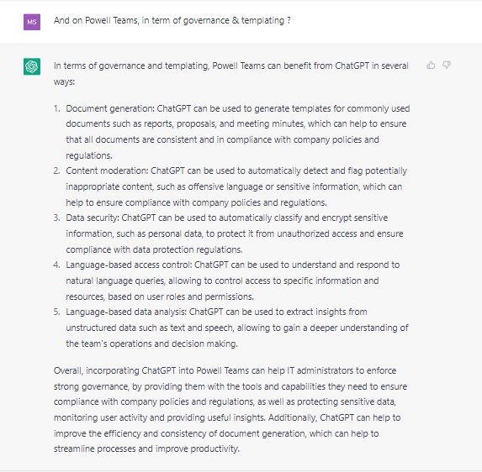
Task: Click list number 3 marker
Action: click(57, 218)
